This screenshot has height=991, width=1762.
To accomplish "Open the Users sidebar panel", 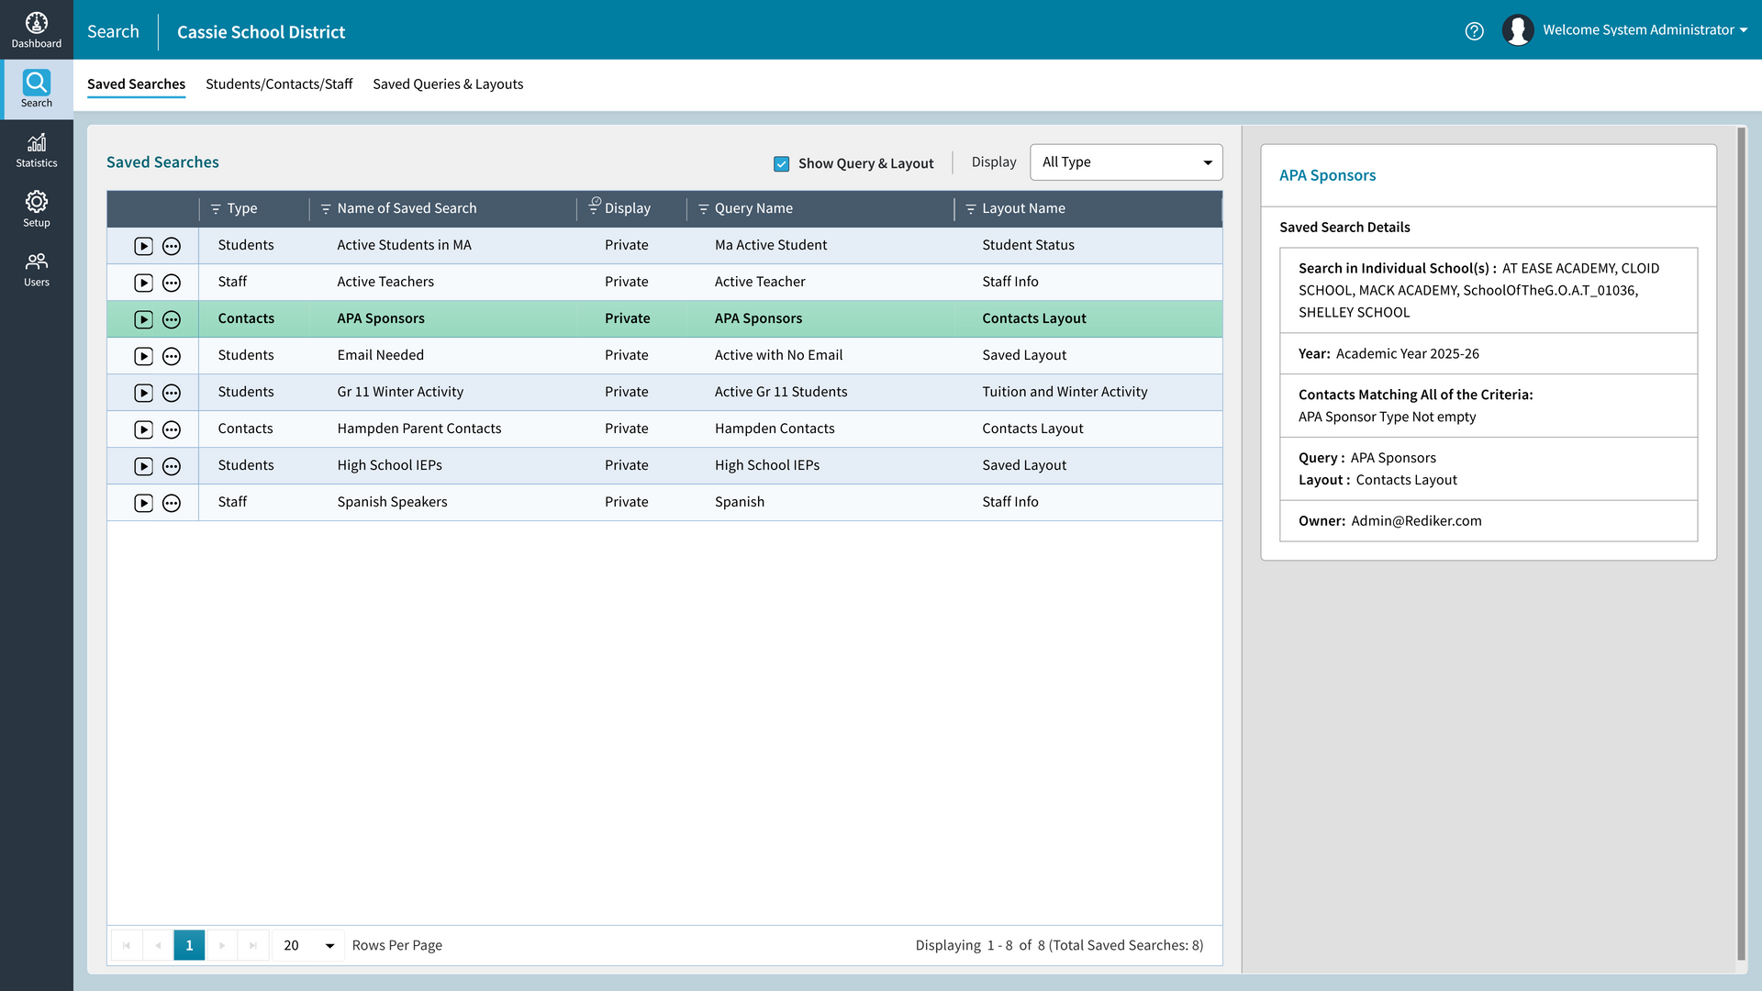I will pyautogui.click(x=37, y=268).
